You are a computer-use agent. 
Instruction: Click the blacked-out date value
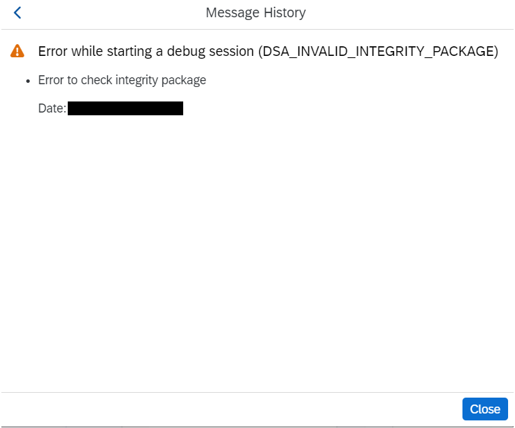coord(125,108)
